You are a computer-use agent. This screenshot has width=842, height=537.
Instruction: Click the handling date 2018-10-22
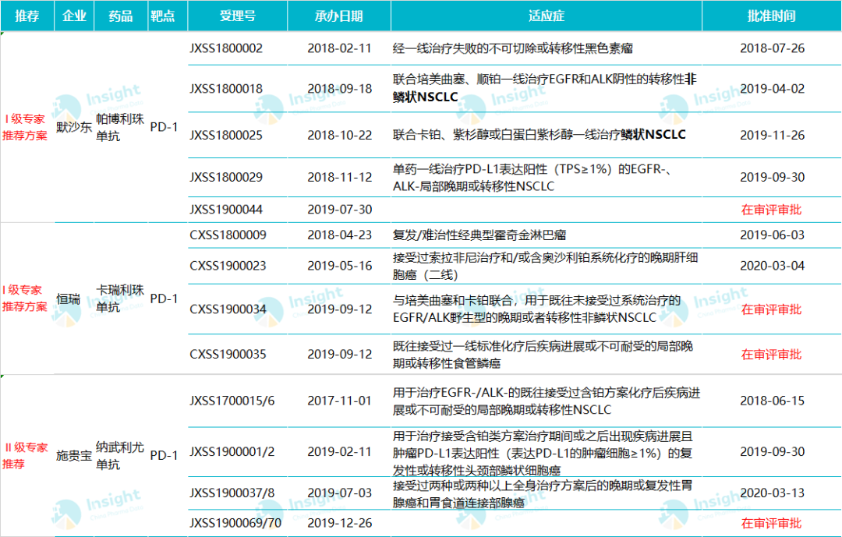[339, 136]
